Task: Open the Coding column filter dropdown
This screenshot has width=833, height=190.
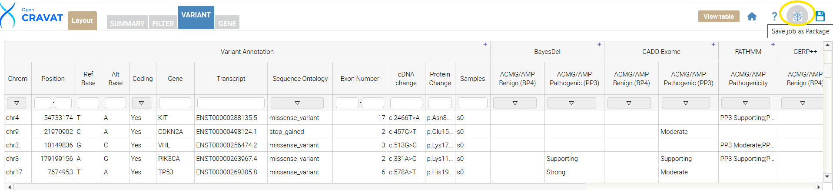Action: coord(141,103)
